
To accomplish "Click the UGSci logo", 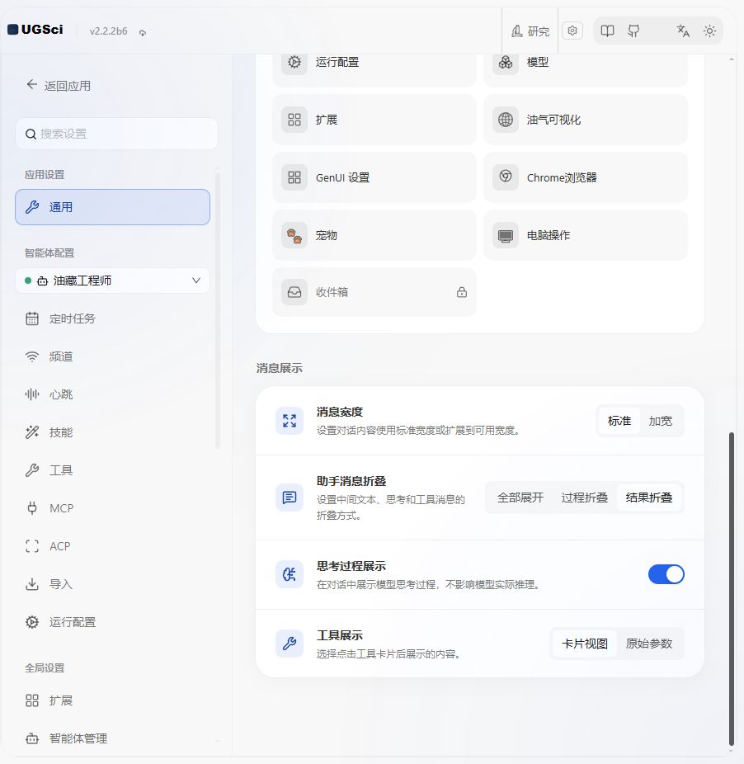I will 35,30.
